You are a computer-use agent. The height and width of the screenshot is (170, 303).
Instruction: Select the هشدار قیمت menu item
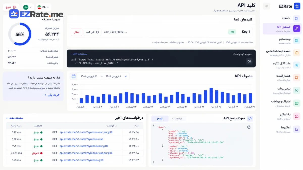click(282, 78)
